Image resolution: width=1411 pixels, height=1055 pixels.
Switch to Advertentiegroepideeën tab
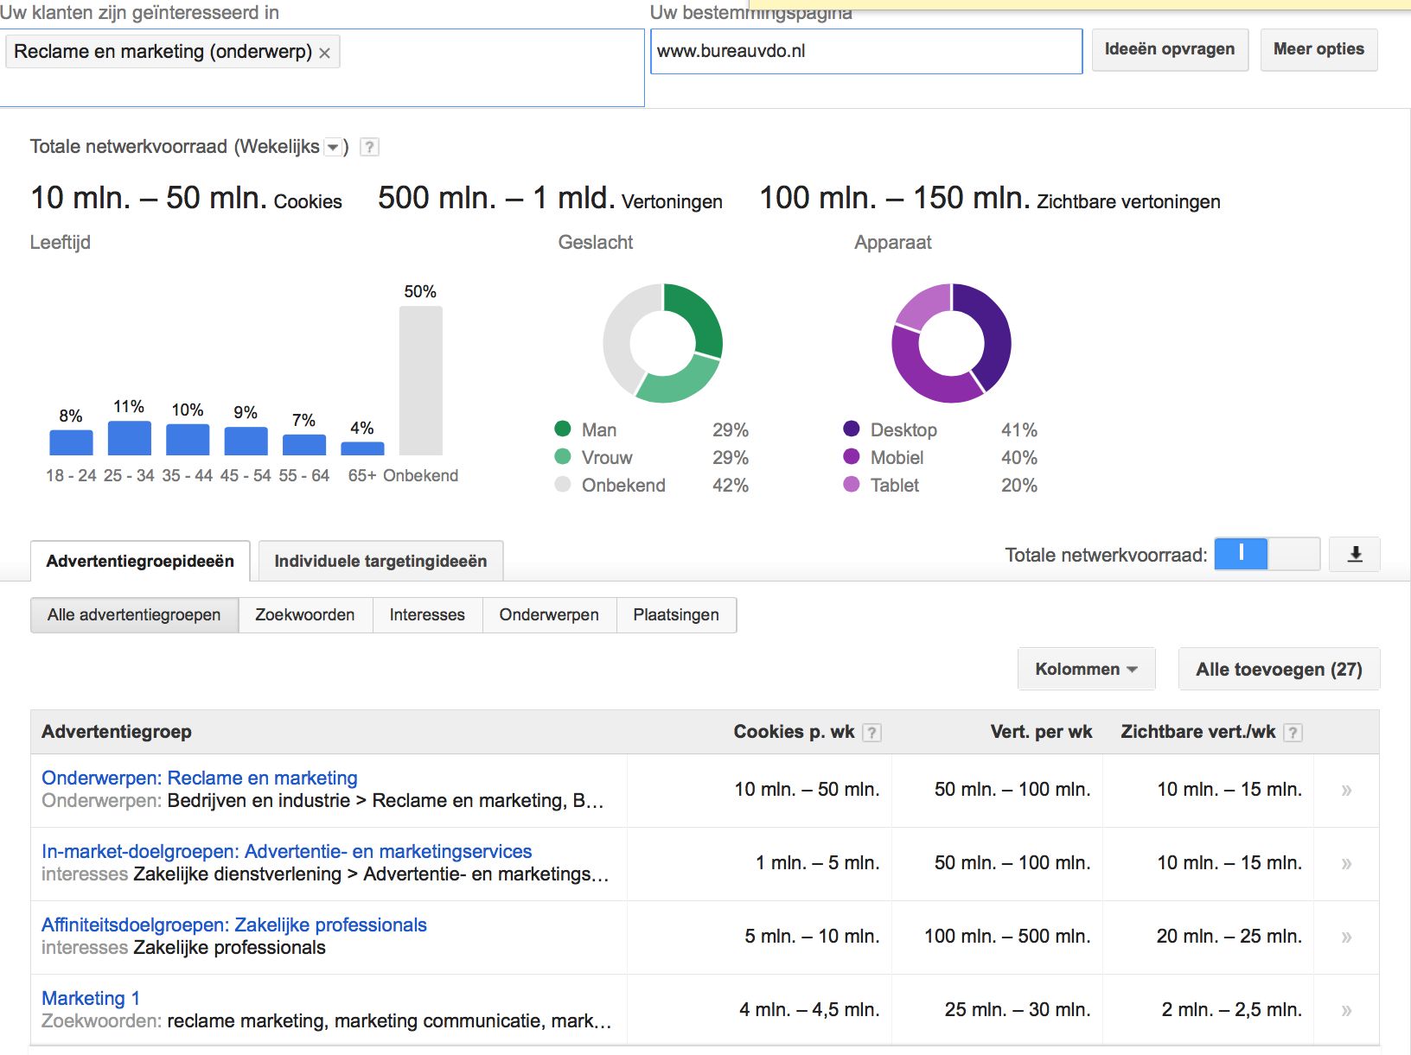click(x=140, y=562)
